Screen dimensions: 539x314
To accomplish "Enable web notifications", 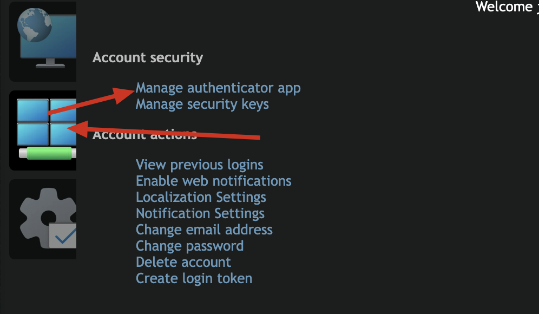I will tap(213, 181).
